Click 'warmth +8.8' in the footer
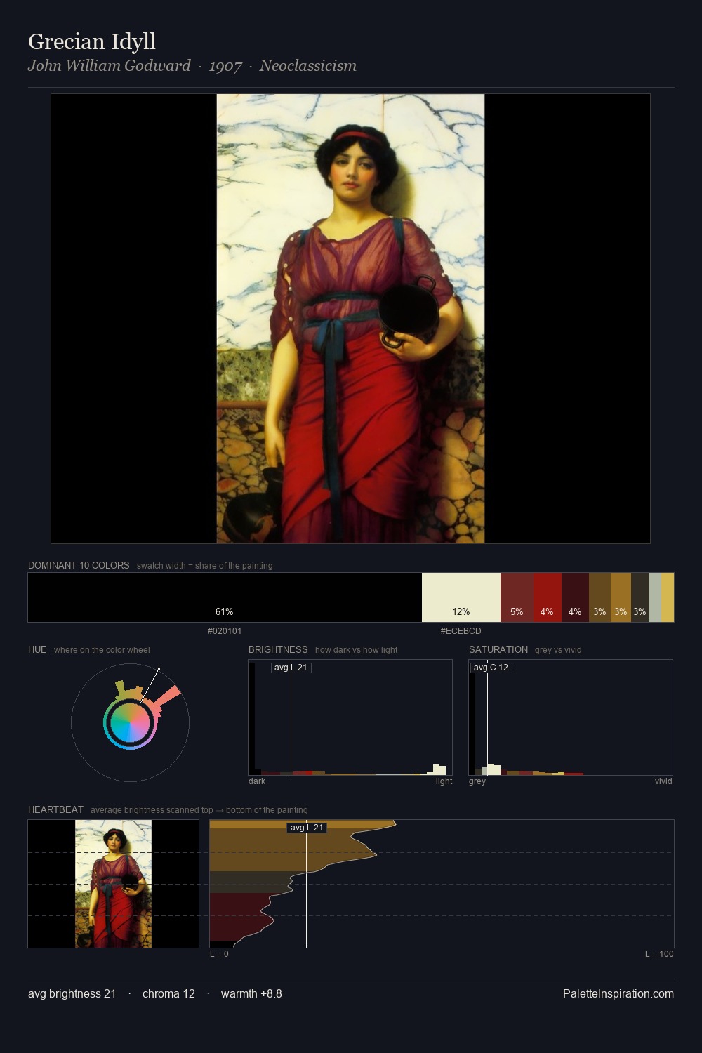 (x=251, y=993)
